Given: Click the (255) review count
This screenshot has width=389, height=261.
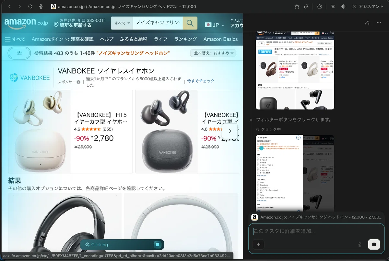Looking at the screenshot, I should [x=108, y=129].
